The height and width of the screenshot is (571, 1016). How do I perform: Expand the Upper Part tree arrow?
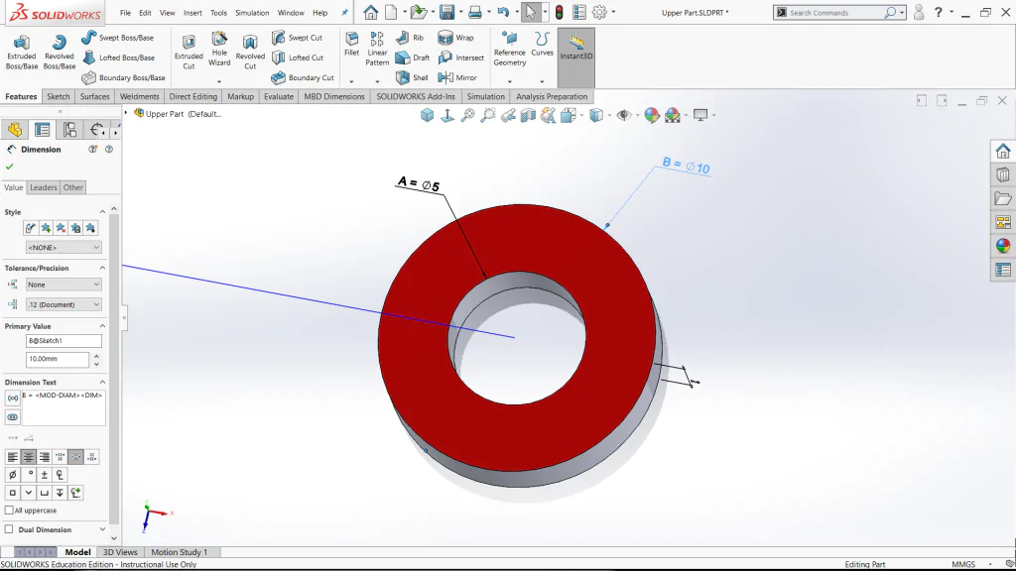click(126, 113)
